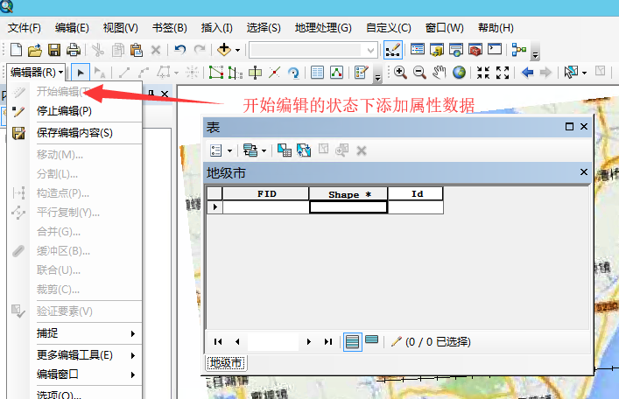Image resolution: width=619 pixels, height=399 pixels.
Task: Choose 保存编辑内容(S) from editor menu
Action: tap(75, 133)
